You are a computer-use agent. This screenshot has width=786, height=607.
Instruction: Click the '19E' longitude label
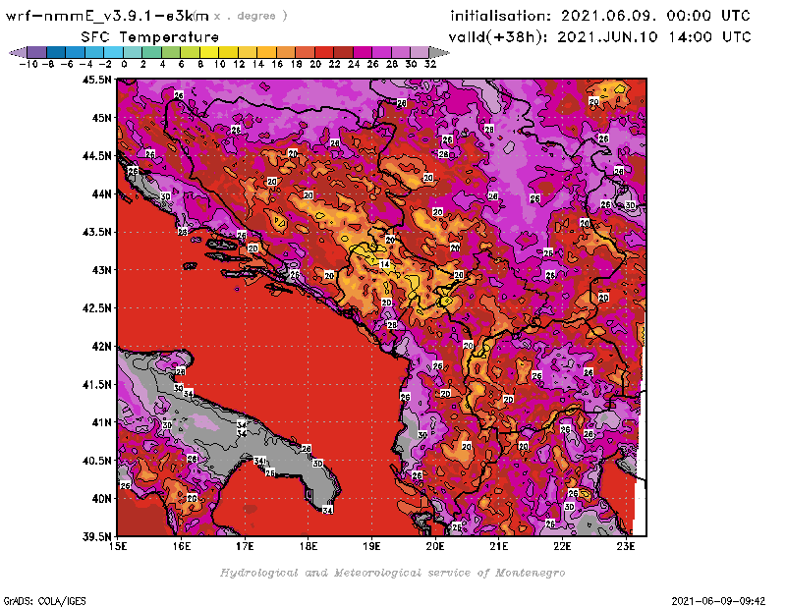coord(371,546)
